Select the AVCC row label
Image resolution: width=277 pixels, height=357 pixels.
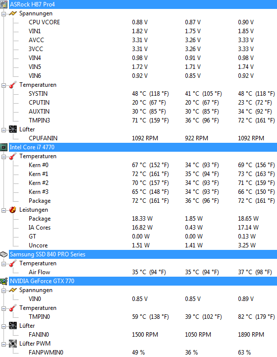pos(36,40)
